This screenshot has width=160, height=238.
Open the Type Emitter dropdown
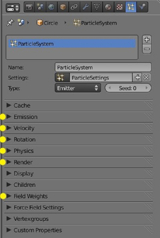[78, 88]
